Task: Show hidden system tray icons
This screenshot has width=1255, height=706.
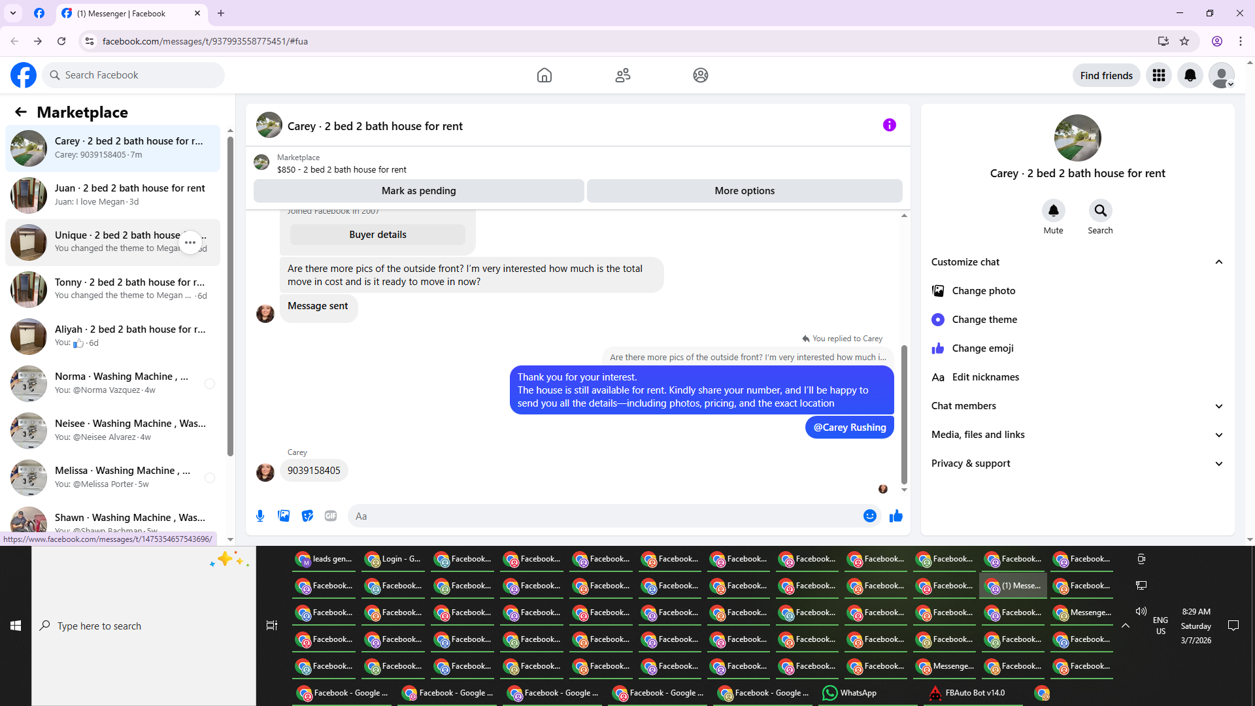Action: (1126, 626)
